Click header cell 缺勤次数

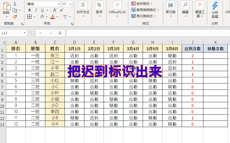click(215, 49)
